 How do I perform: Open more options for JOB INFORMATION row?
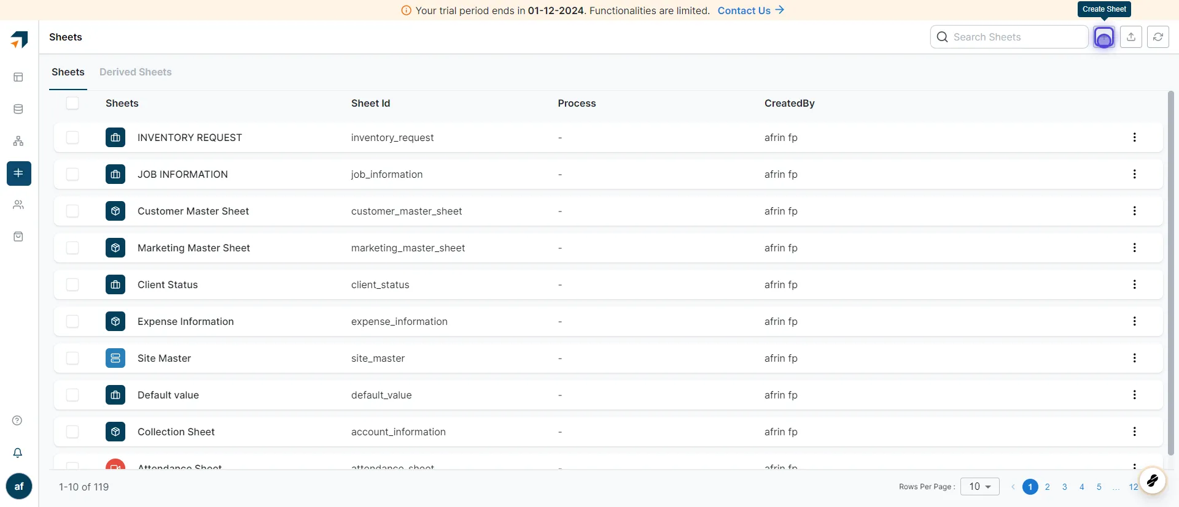1134,174
